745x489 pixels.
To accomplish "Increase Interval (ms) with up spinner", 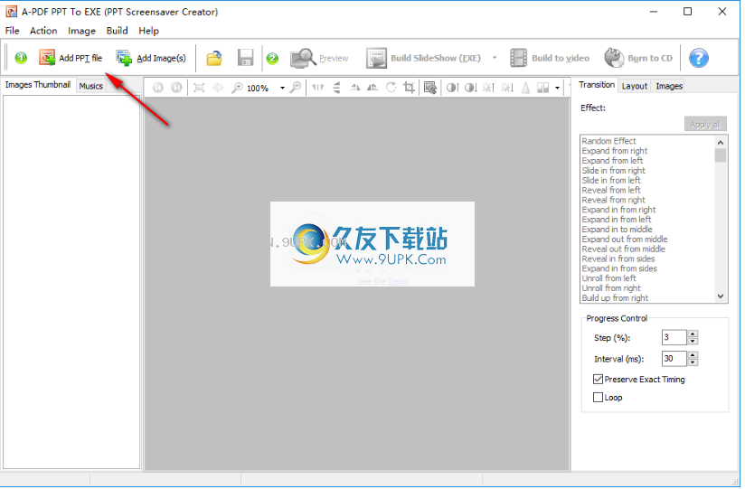I will click(x=693, y=355).
